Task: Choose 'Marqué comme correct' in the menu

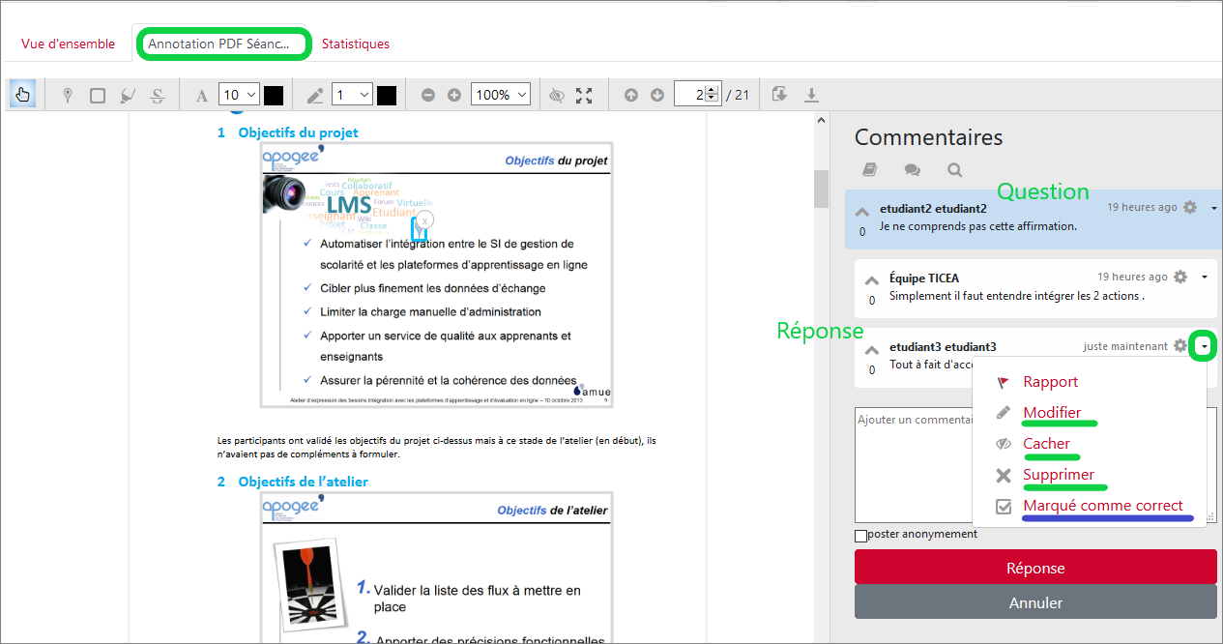Action: [x=1103, y=506]
